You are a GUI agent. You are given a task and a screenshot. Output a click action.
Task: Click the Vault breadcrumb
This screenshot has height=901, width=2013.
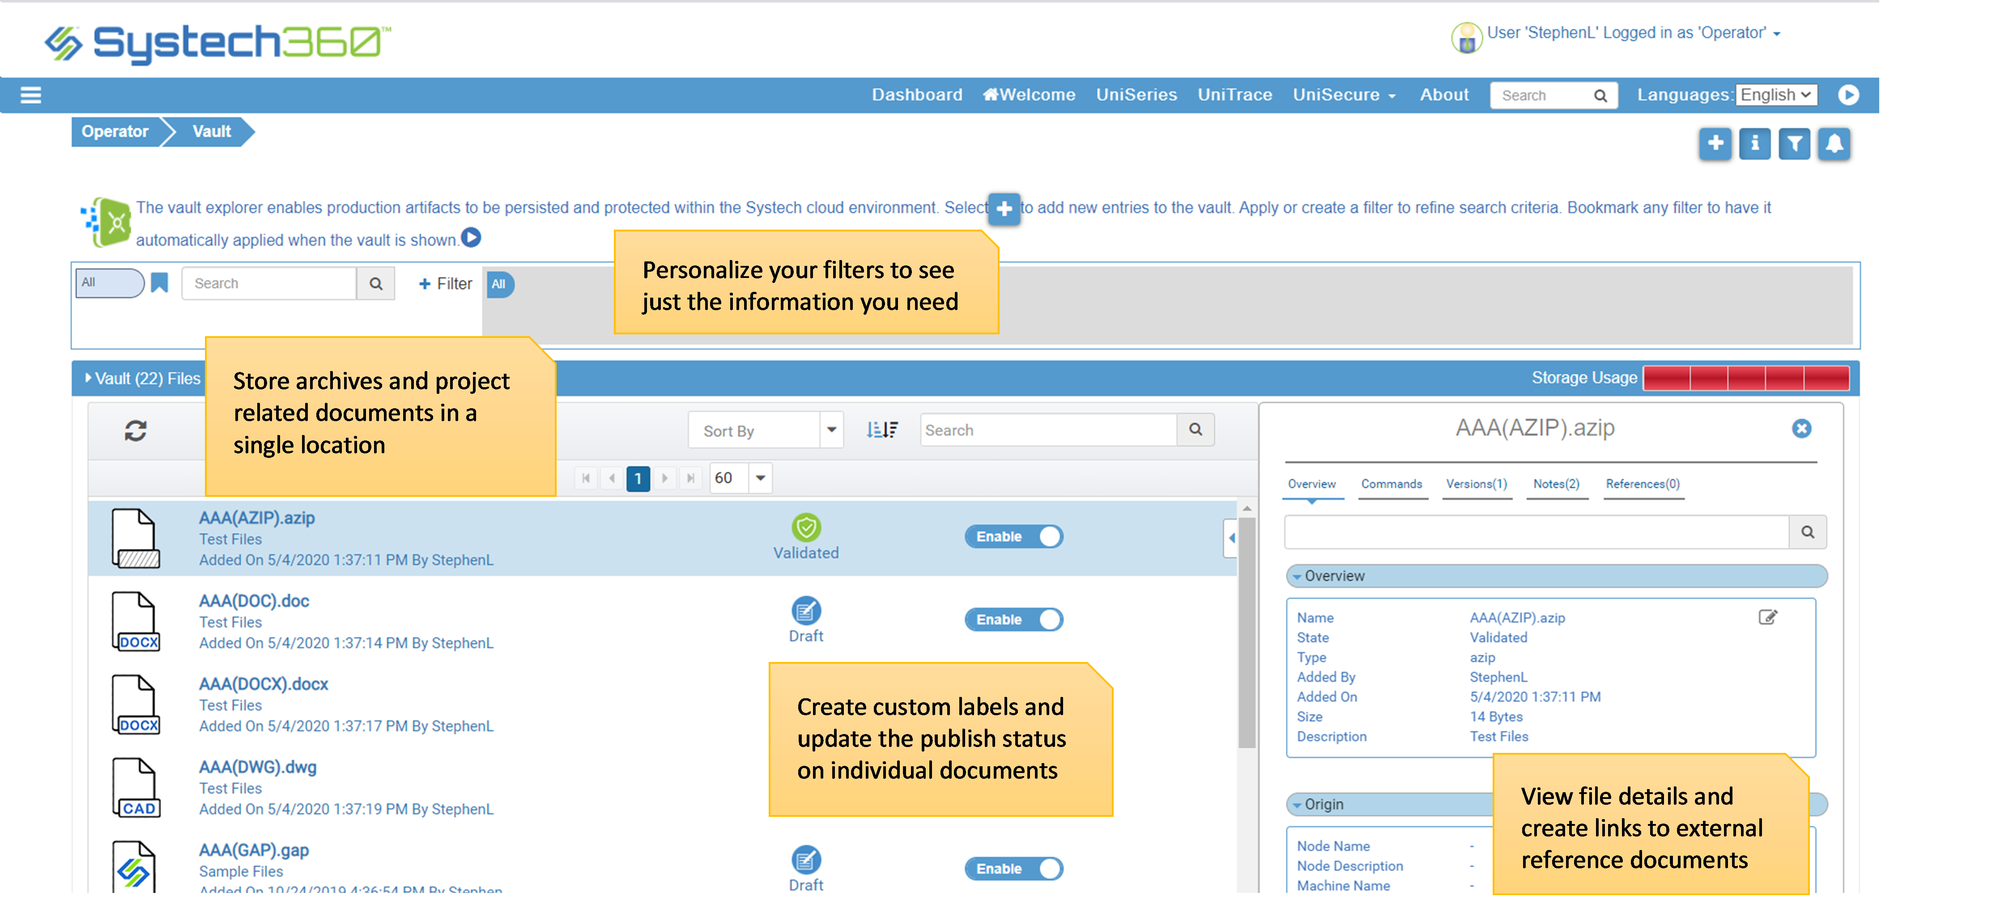pos(212,131)
